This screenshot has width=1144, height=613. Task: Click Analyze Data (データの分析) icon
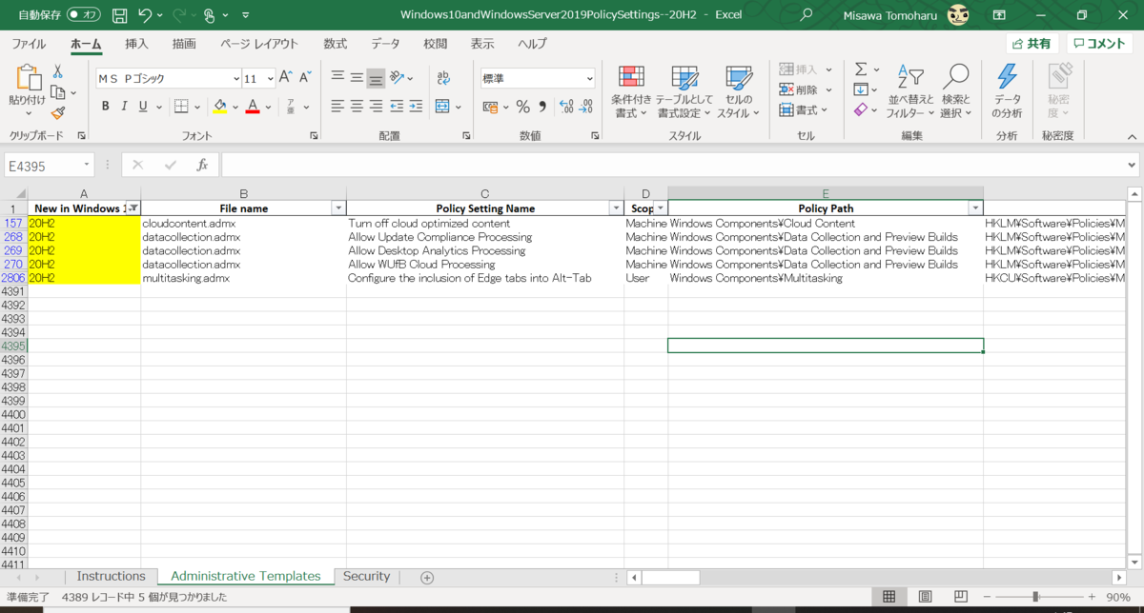pos(1008,92)
